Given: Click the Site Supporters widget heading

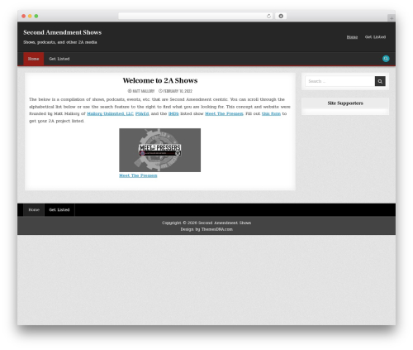Looking at the screenshot, I should (345, 103).
